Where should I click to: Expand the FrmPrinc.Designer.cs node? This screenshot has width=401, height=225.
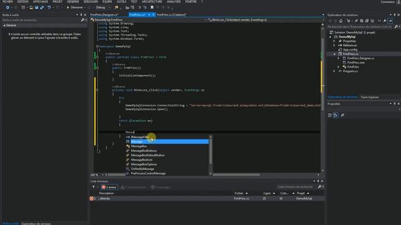338,58
